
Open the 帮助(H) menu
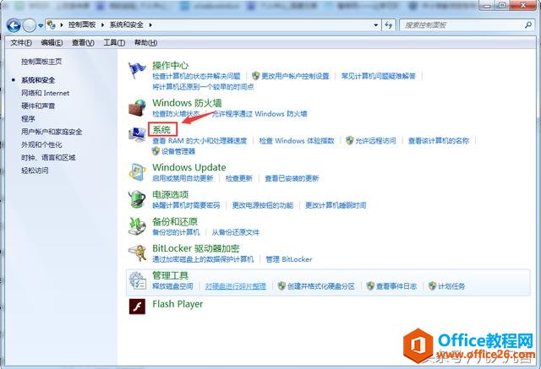tap(145, 43)
